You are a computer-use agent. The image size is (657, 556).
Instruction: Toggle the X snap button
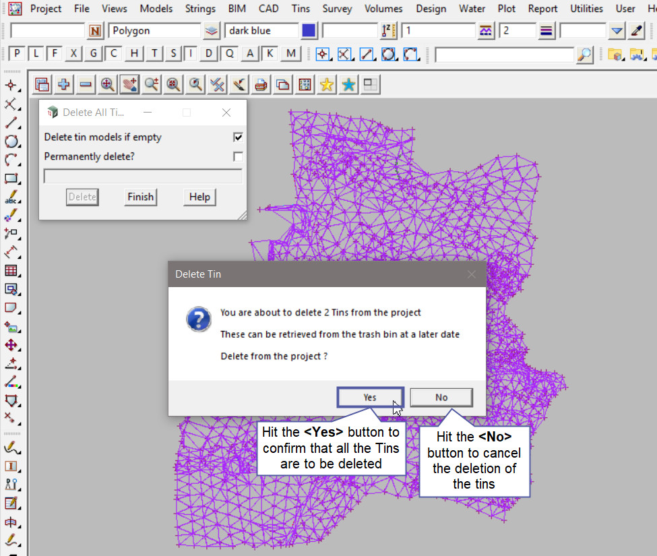(x=73, y=53)
